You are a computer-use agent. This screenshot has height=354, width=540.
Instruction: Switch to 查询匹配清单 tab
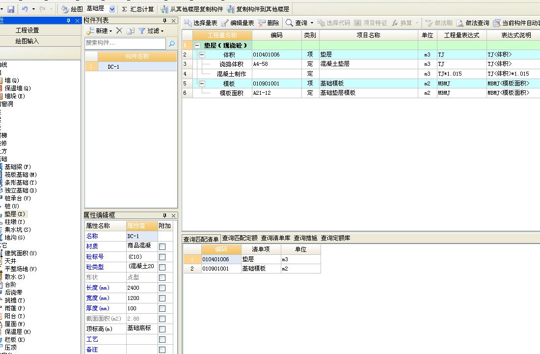pyautogui.click(x=201, y=239)
